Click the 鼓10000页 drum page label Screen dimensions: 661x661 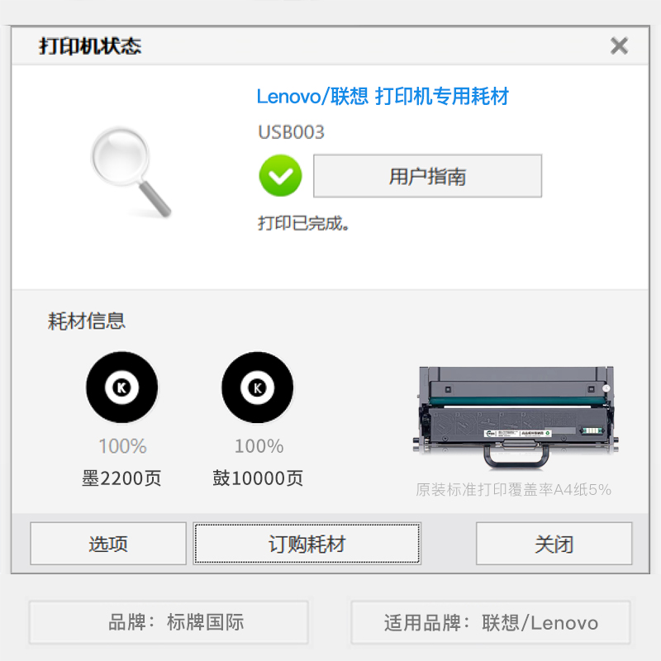[258, 478]
